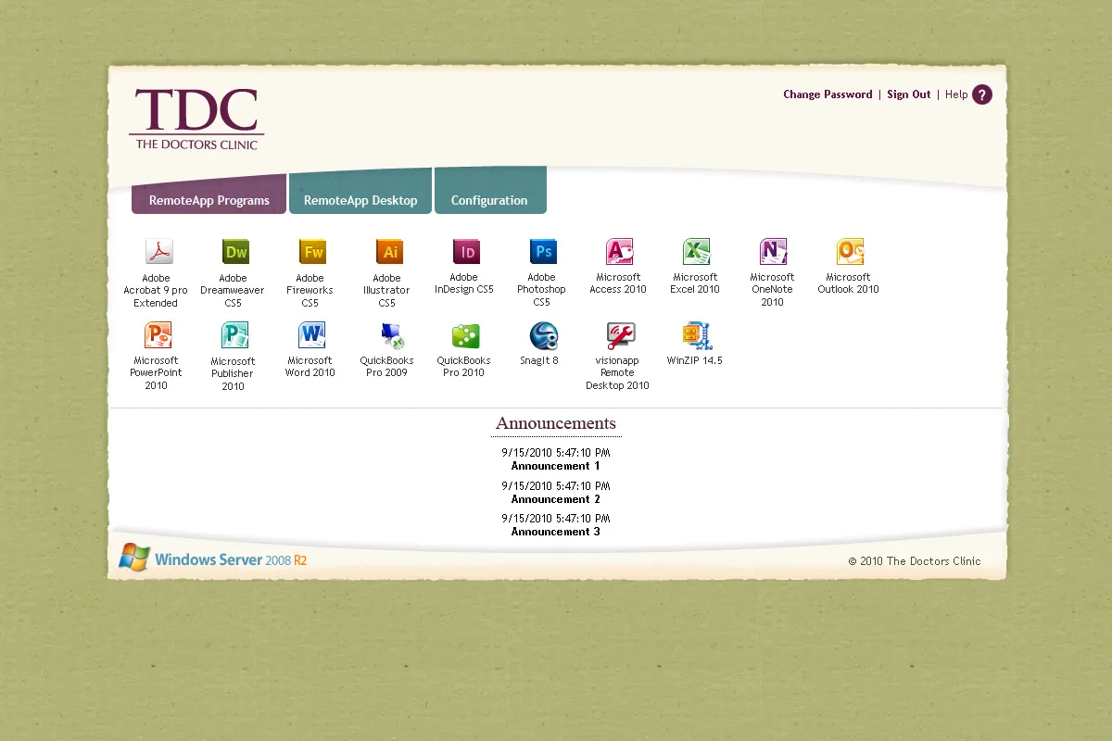Click the Announcement 1 title
The image size is (1112, 741).
point(555,466)
